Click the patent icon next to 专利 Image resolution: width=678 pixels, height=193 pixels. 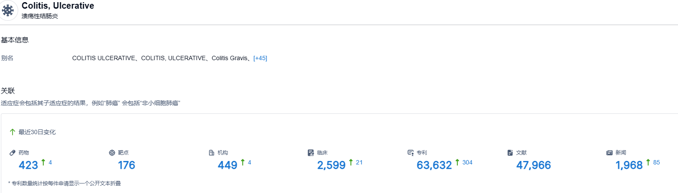[411, 153]
